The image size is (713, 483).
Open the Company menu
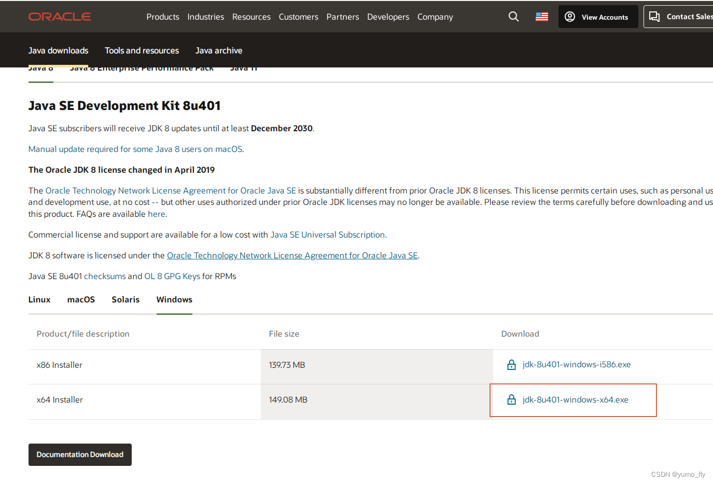pyautogui.click(x=435, y=17)
